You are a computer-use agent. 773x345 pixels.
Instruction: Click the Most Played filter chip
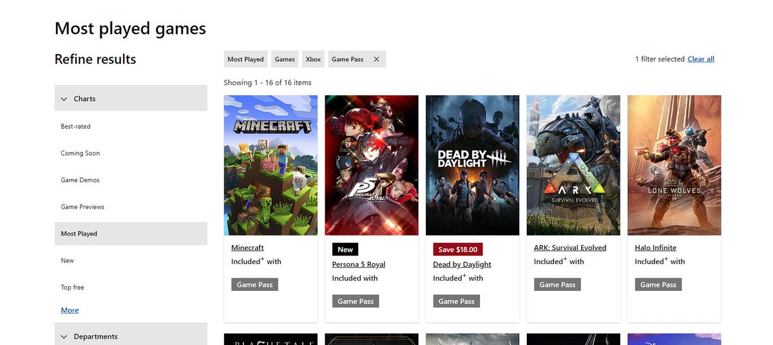[245, 59]
